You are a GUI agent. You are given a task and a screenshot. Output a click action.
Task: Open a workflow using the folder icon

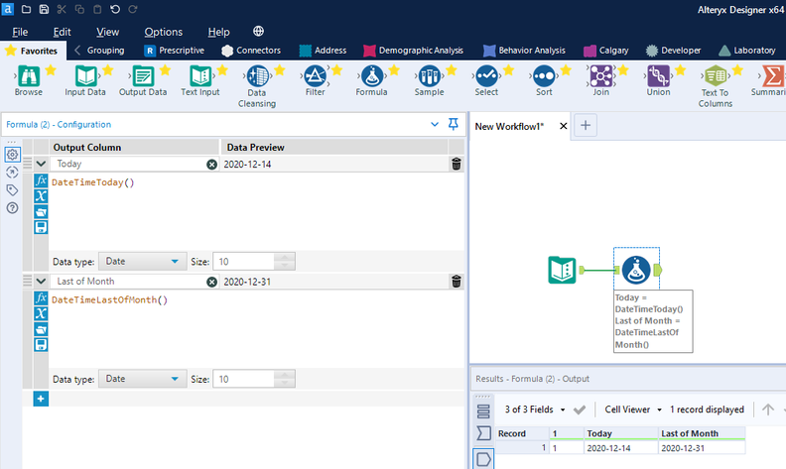26,9
